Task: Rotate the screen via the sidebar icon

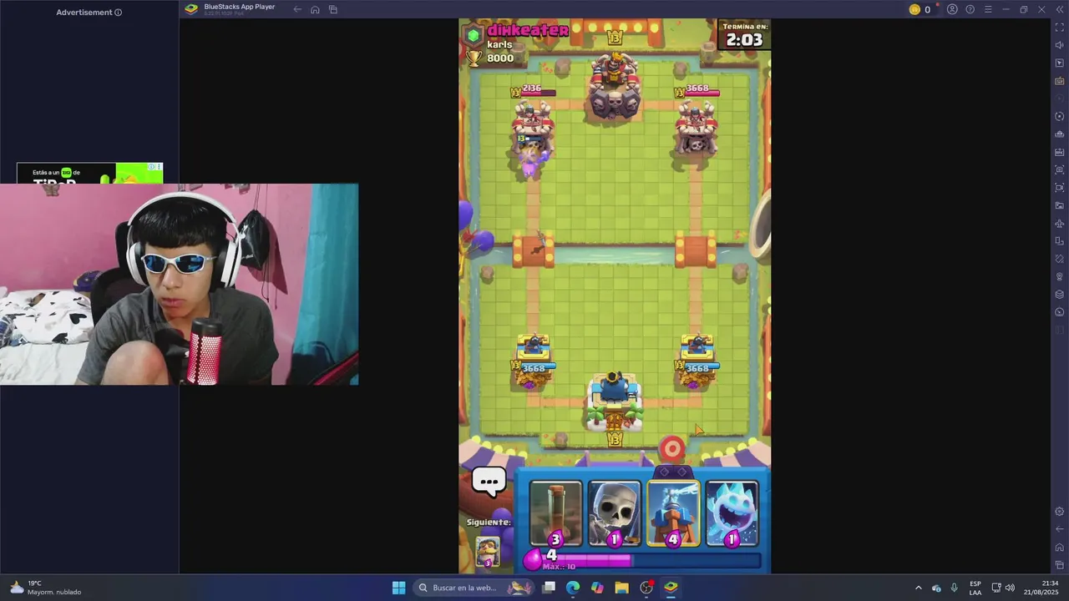Action: (x=1059, y=241)
